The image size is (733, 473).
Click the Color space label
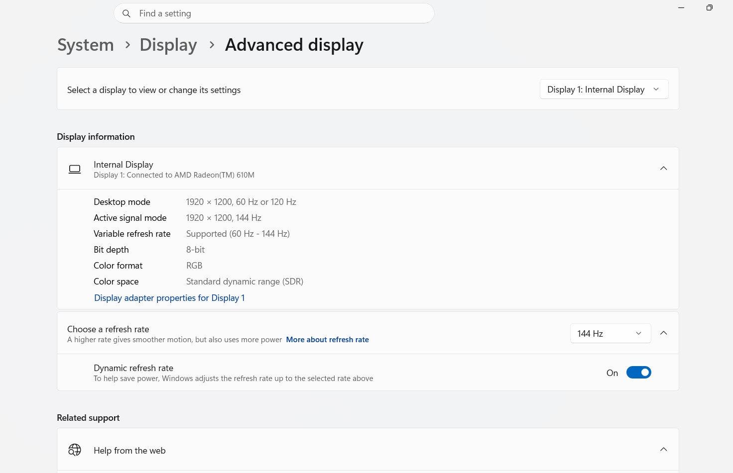[116, 282]
